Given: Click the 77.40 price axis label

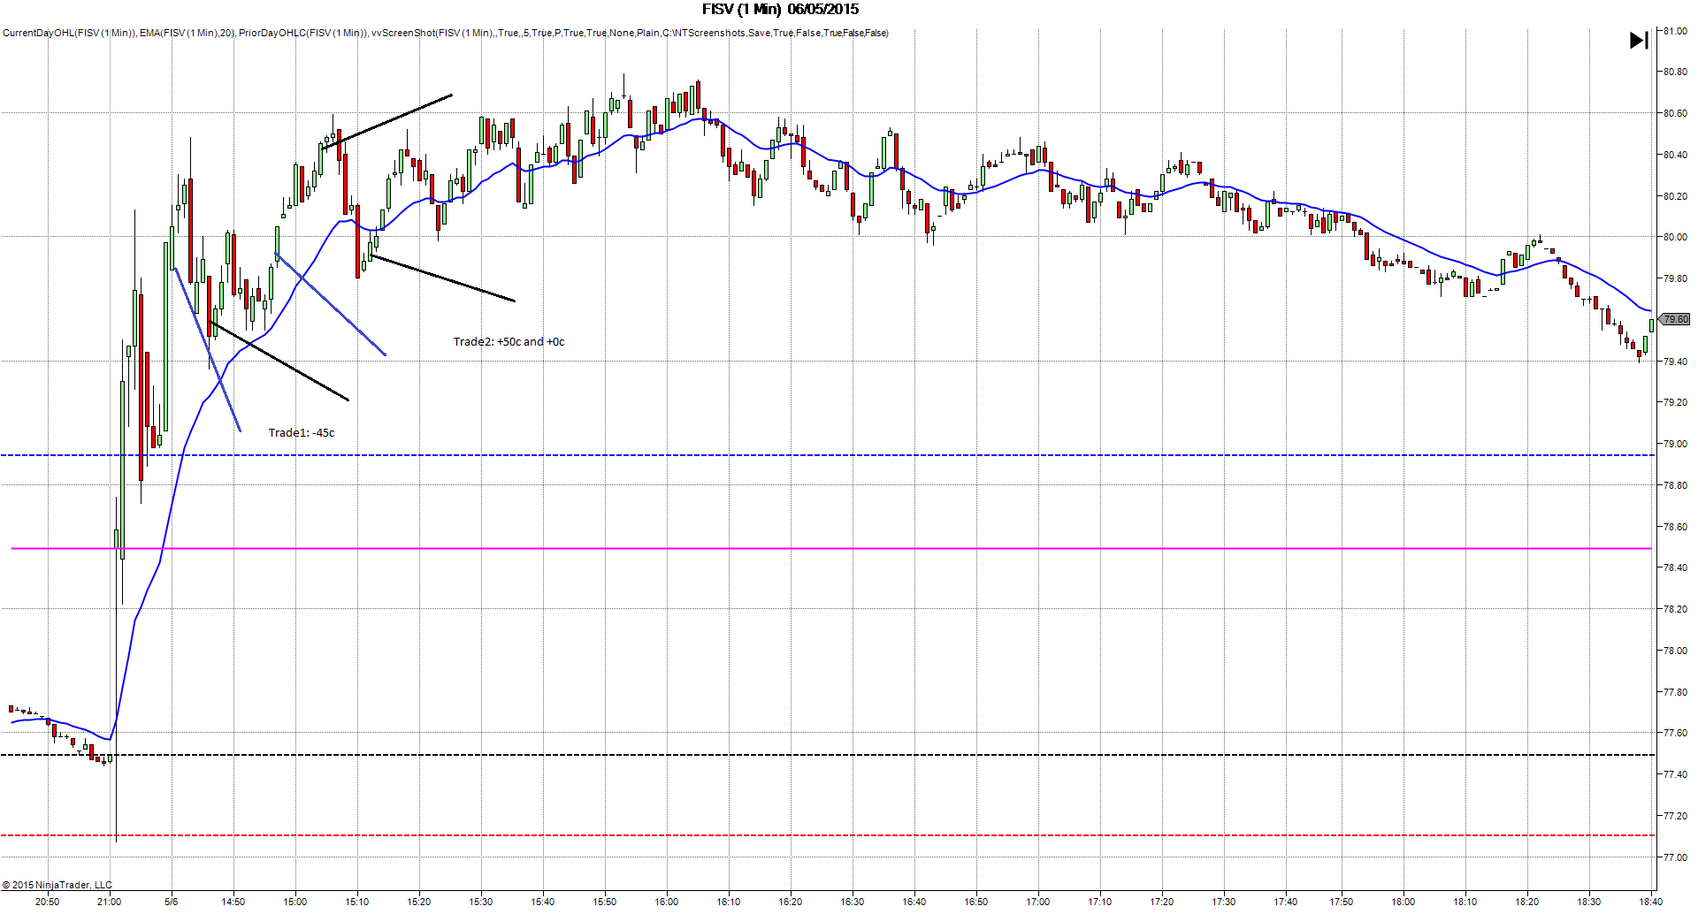Looking at the screenshot, I should (x=1675, y=774).
